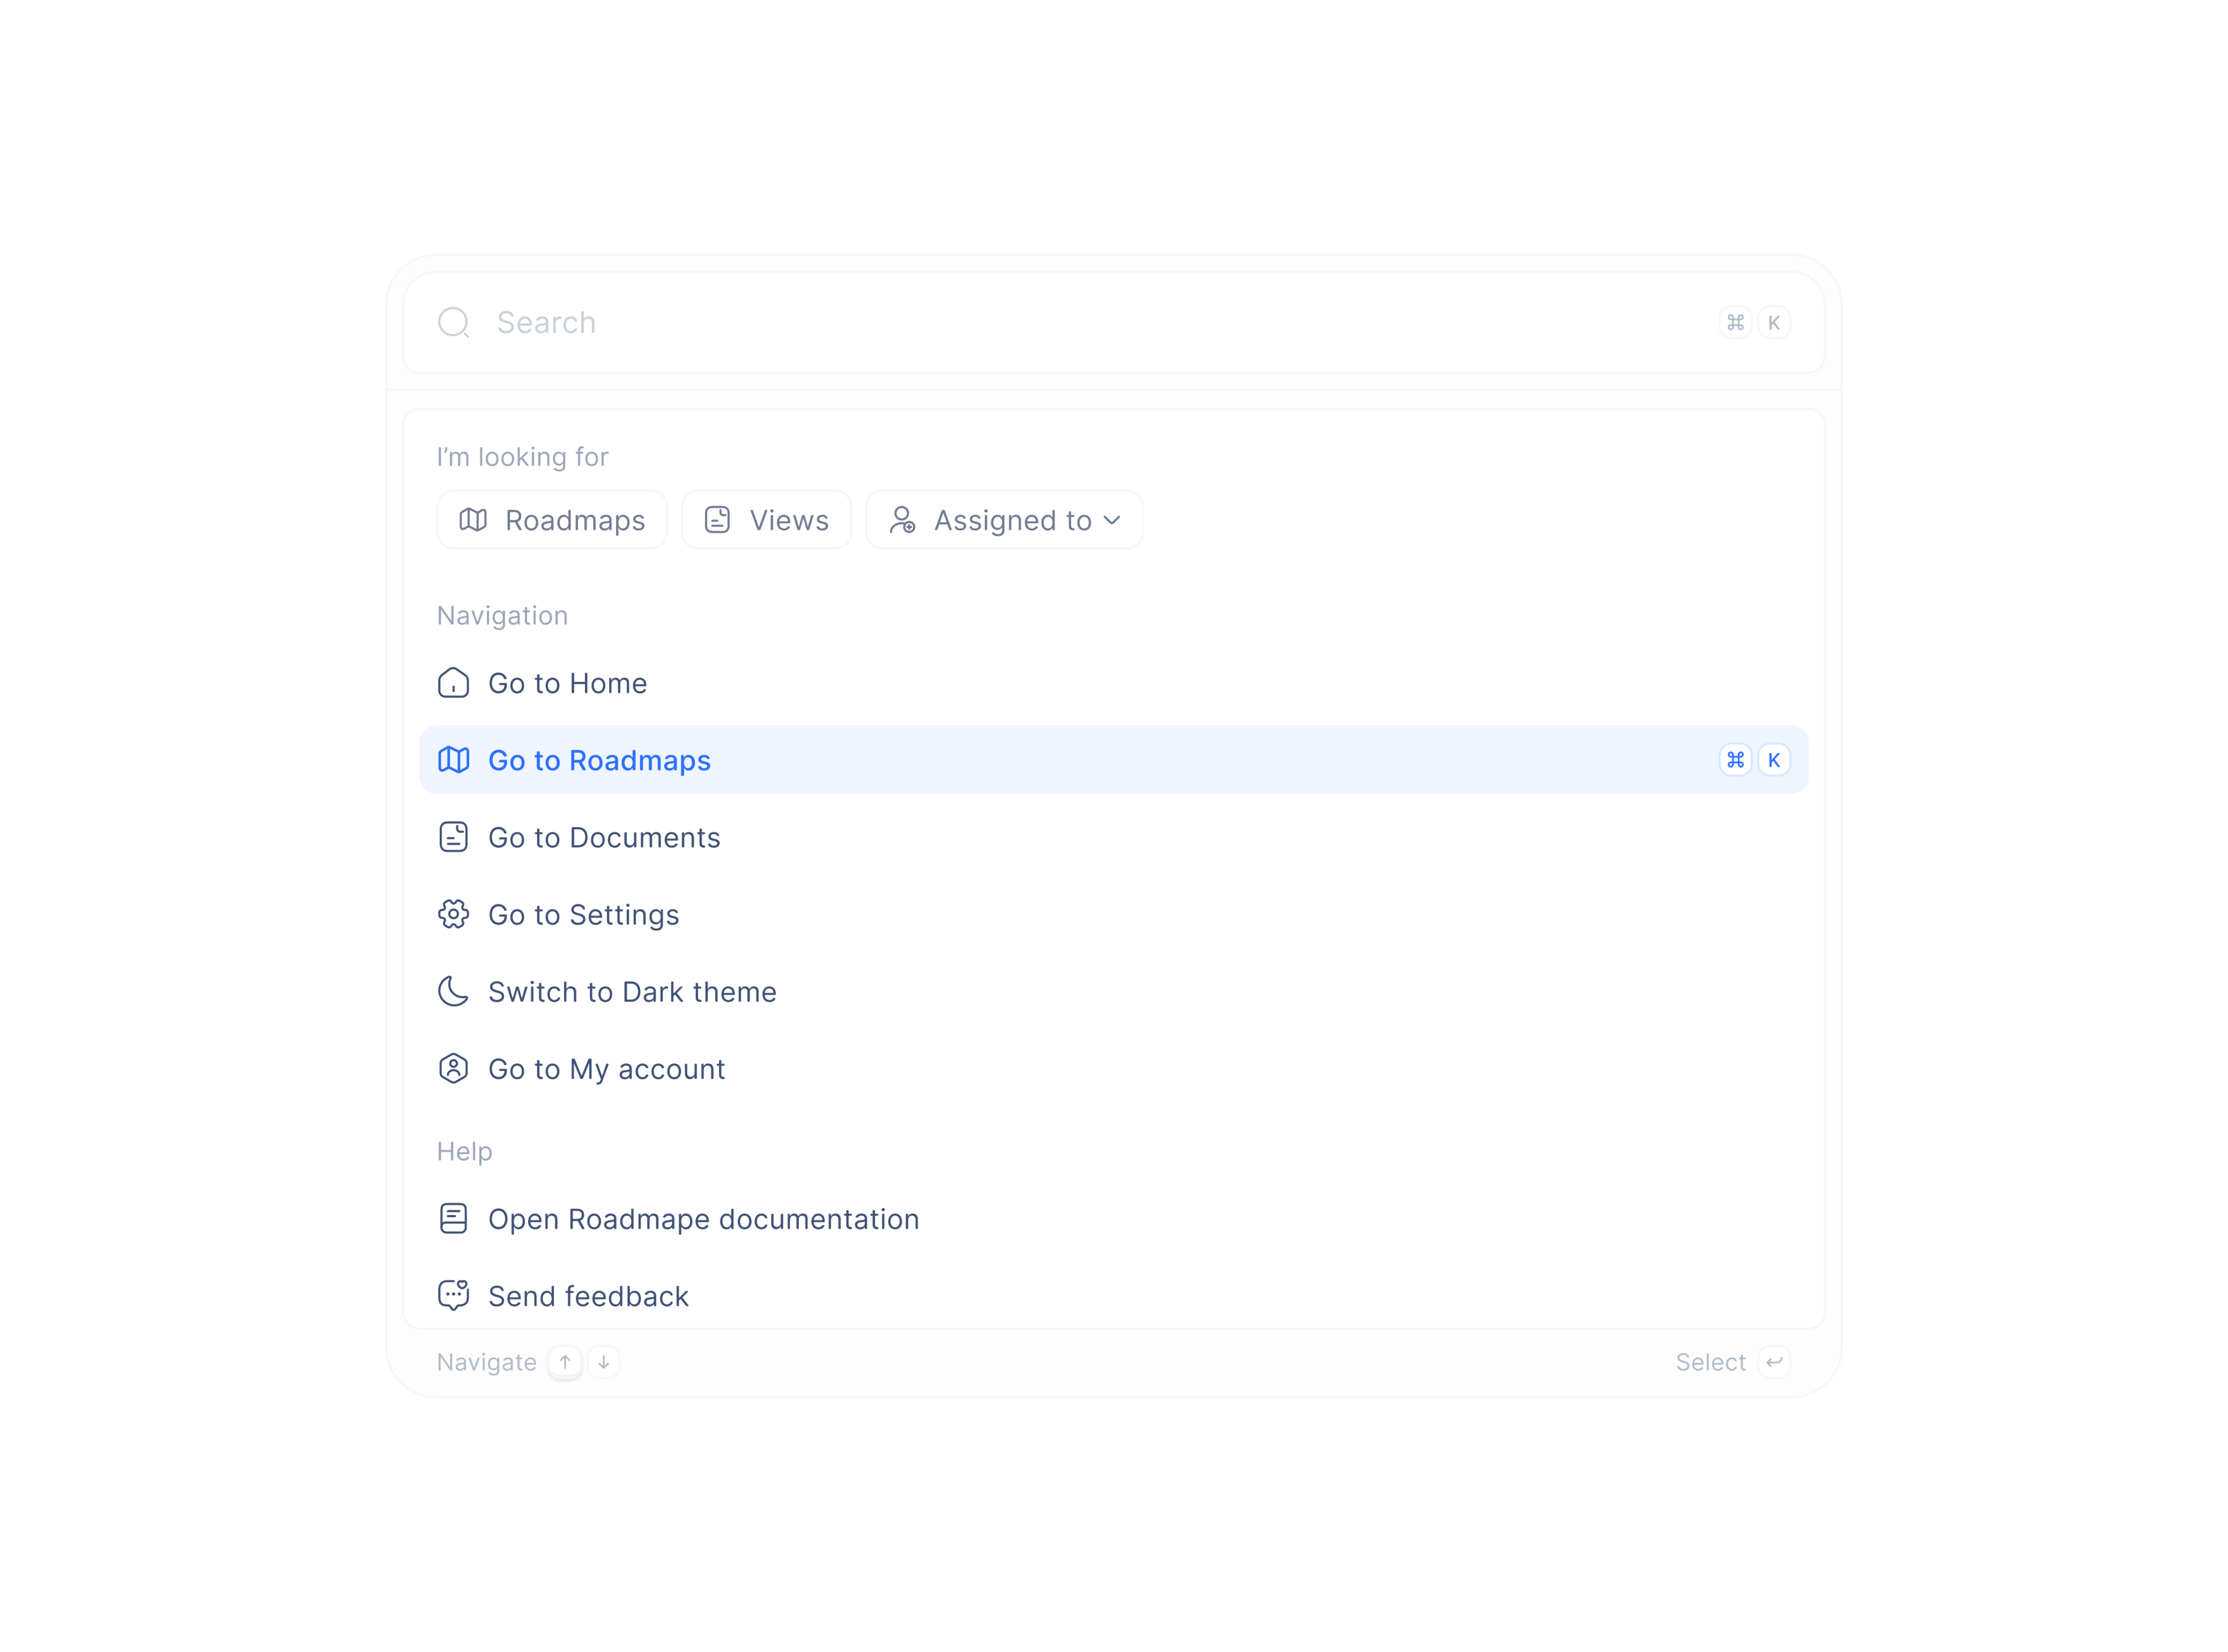
Task: Click the document icon next to Go to Documents
Action: [x=455, y=837]
